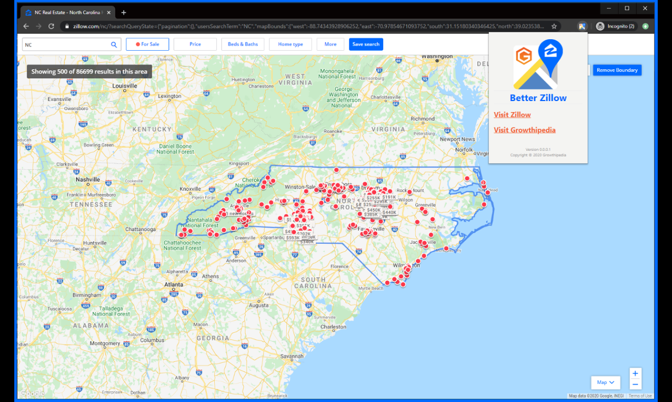This screenshot has height=402, width=672.
Task: Select the $440K listing price marker
Action: click(x=389, y=212)
